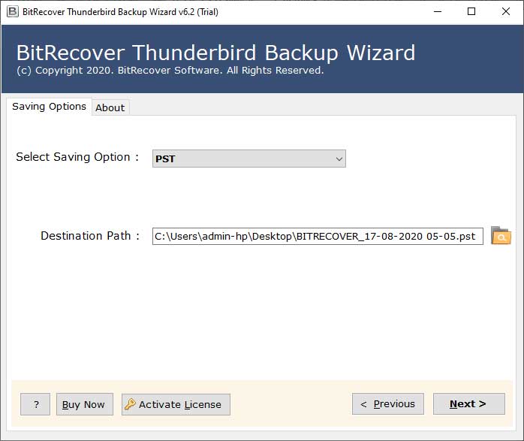Image resolution: width=524 pixels, height=441 pixels.
Task: Close the Thunderbird Backup Wizard window
Action: (x=506, y=12)
